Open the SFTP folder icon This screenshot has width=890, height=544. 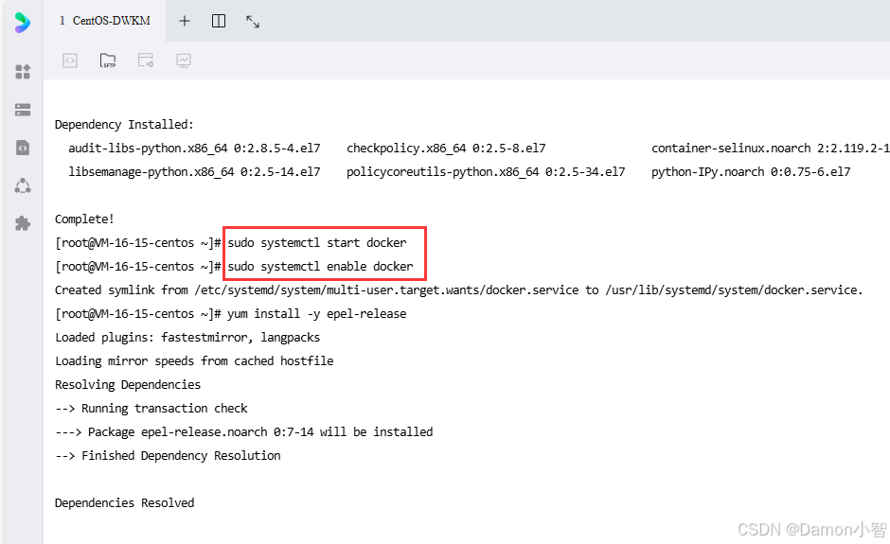pyautogui.click(x=108, y=61)
